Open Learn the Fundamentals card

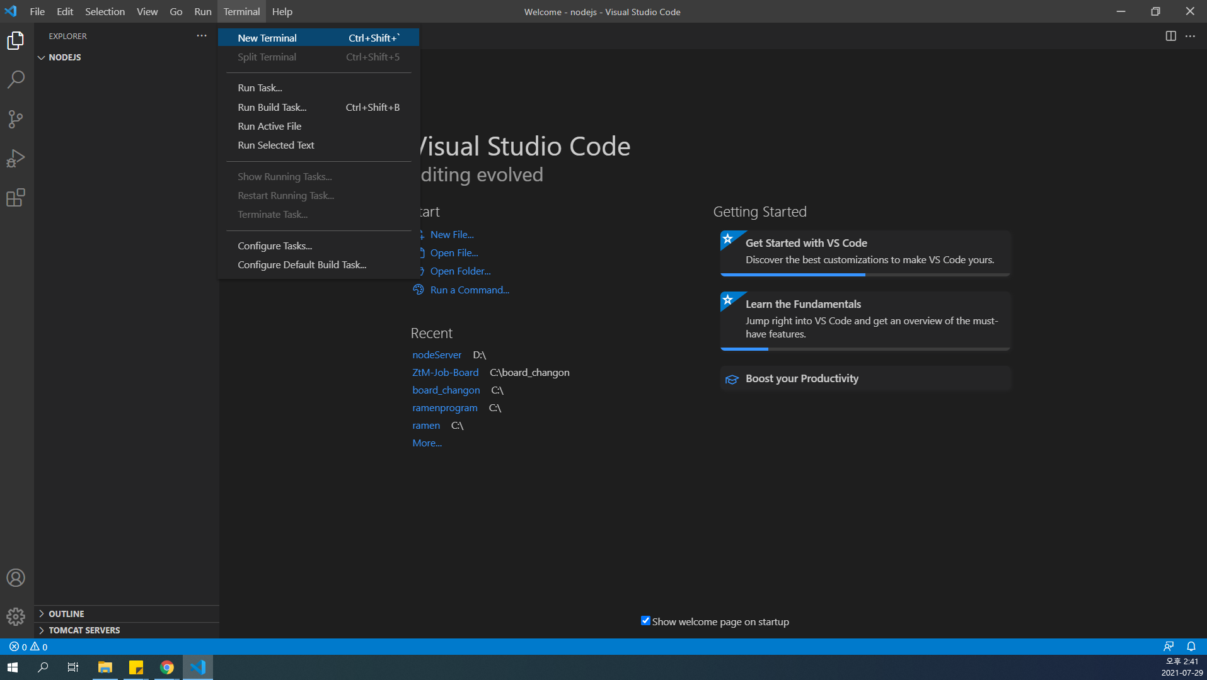[865, 320]
